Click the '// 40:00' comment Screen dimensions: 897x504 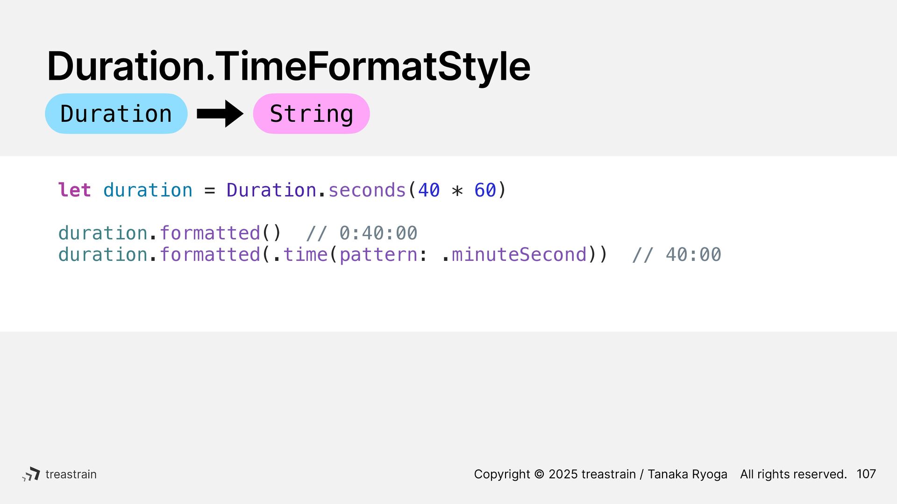tap(676, 254)
